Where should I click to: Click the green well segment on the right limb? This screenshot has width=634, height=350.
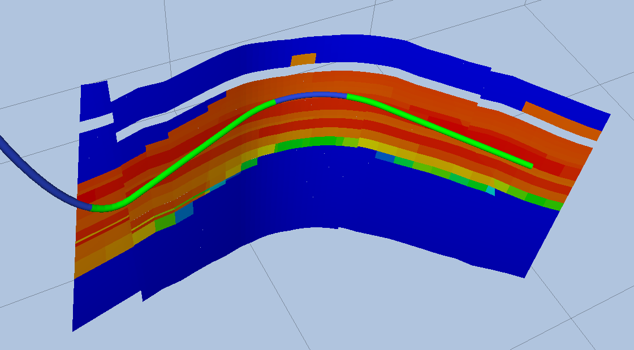point(441,129)
